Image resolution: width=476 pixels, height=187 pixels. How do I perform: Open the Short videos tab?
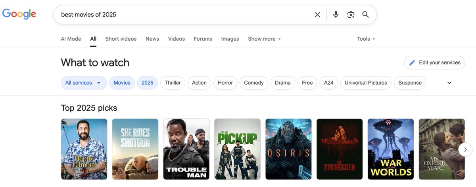[121, 39]
